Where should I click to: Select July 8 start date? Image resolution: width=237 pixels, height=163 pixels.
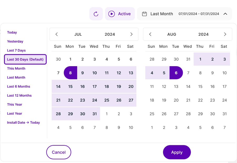pos(70,73)
